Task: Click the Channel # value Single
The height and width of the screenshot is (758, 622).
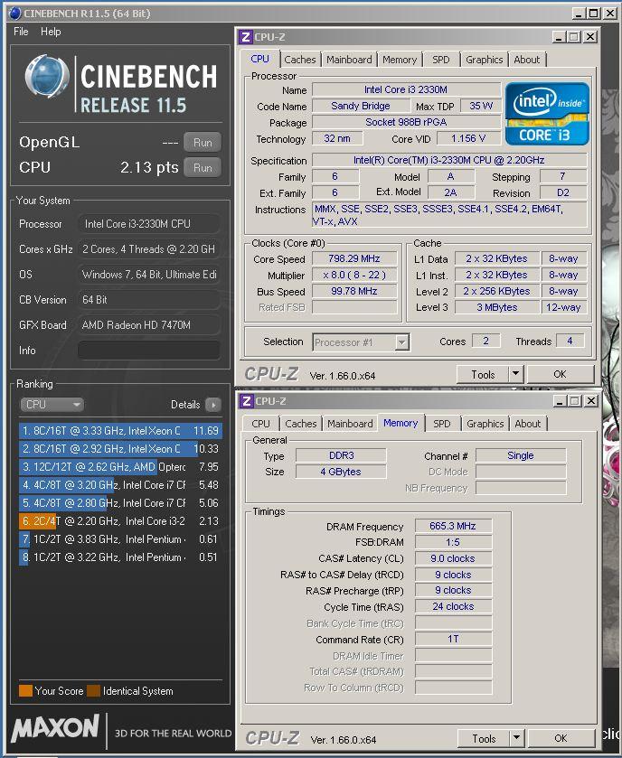Action: [521, 455]
